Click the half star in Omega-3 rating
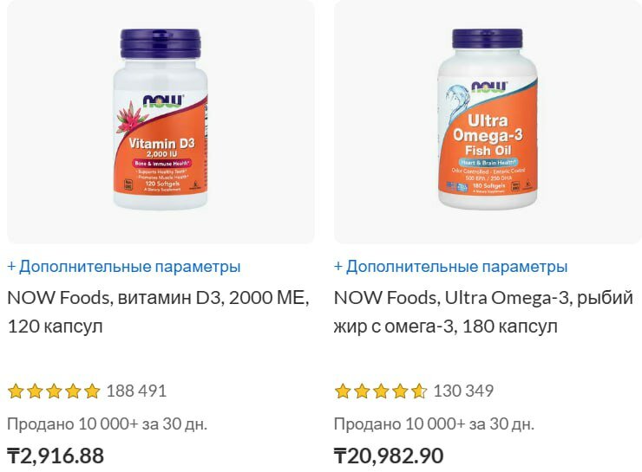Image resolution: width=642 pixels, height=472 pixels. (419, 391)
